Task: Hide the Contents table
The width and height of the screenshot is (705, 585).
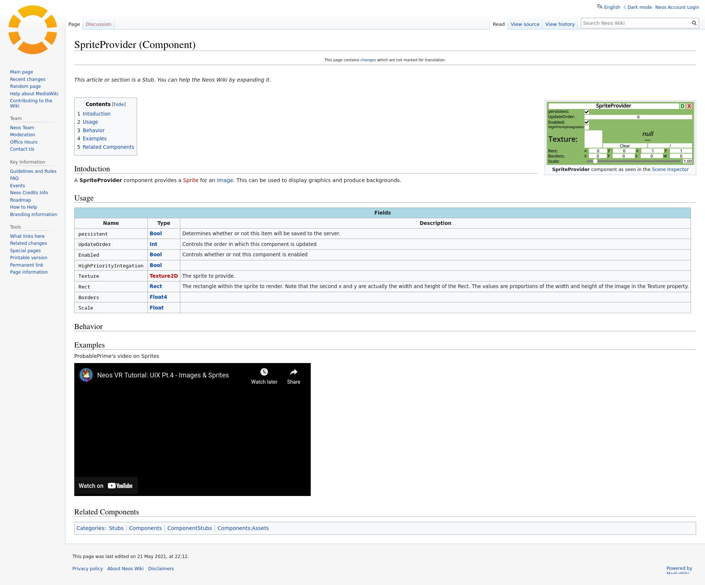Action: click(x=119, y=105)
